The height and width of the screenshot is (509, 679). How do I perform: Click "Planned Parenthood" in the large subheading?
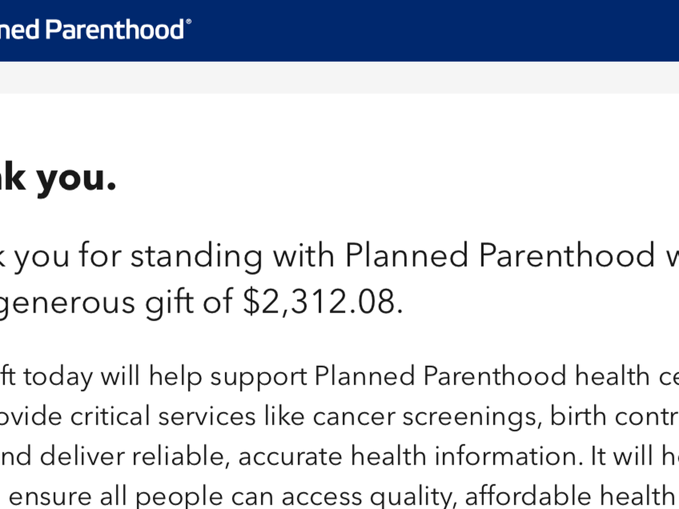click(x=500, y=256)
